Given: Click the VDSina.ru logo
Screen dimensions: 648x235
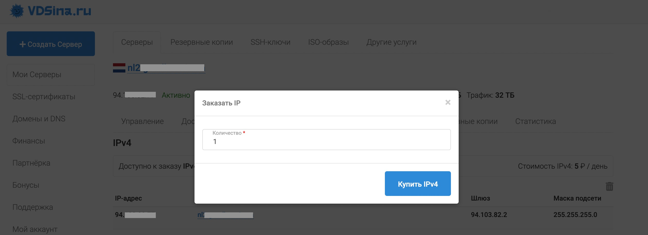Looking at the screenshot, I should 50,11.
